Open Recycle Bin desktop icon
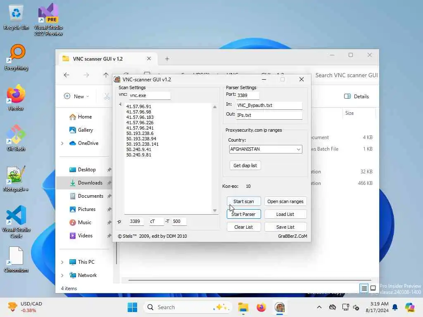This screenshot has width=423, height=317. [x=16, y=17]
